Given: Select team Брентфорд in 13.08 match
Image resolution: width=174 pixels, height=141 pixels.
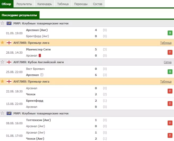Looking at the screenshot, I should (35, 101).
